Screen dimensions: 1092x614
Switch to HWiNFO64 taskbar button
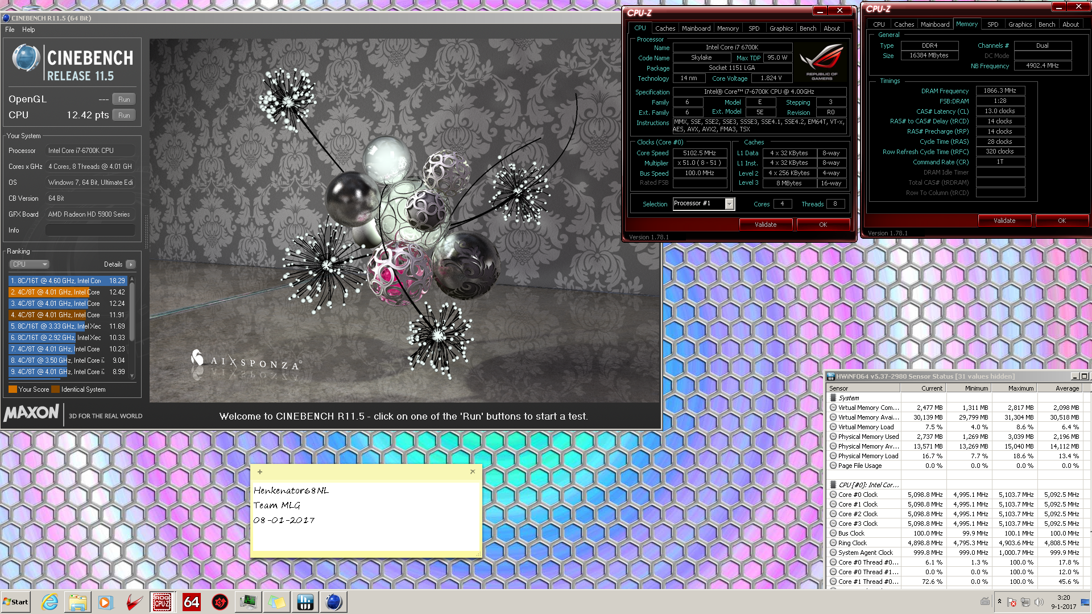pos(305,602)
